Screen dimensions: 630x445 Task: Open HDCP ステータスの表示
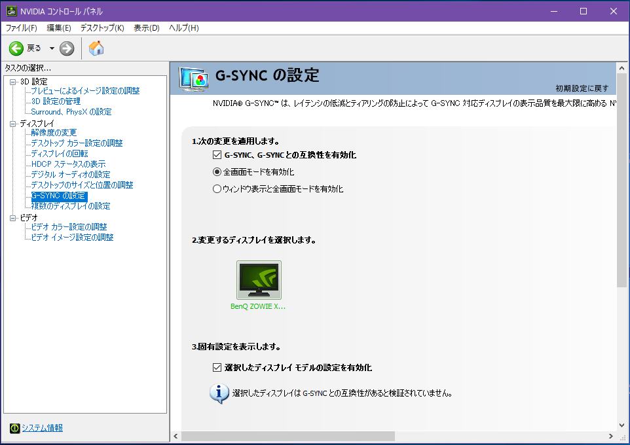coord(68,164)
